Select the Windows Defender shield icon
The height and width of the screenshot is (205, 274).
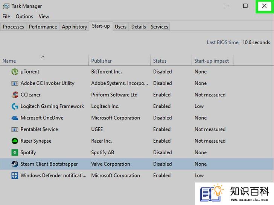(15, 175)
